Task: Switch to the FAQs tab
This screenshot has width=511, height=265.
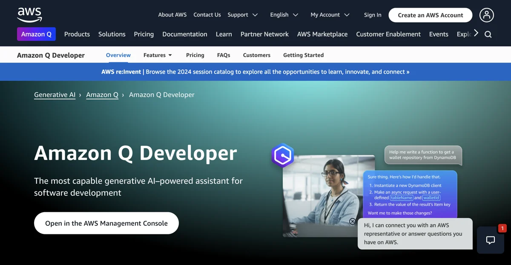Action: point(224,55)
